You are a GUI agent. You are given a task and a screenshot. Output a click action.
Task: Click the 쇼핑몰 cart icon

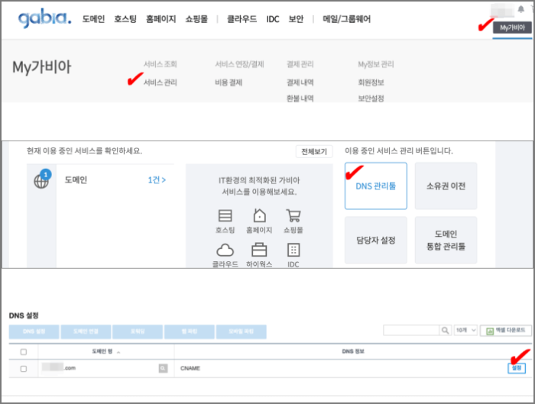click(x=293, y=215)
